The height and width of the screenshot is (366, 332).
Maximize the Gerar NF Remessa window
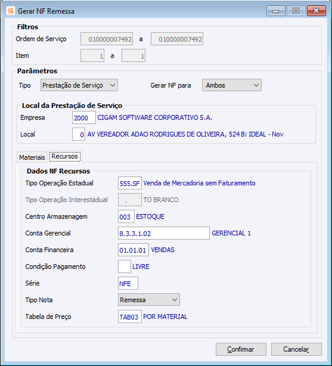tap(296, 11)
